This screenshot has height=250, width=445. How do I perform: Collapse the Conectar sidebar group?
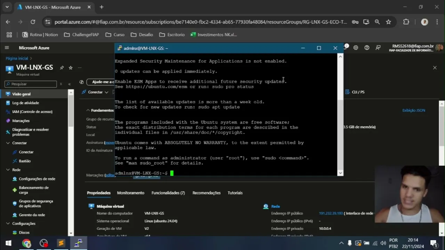point(8,143)
